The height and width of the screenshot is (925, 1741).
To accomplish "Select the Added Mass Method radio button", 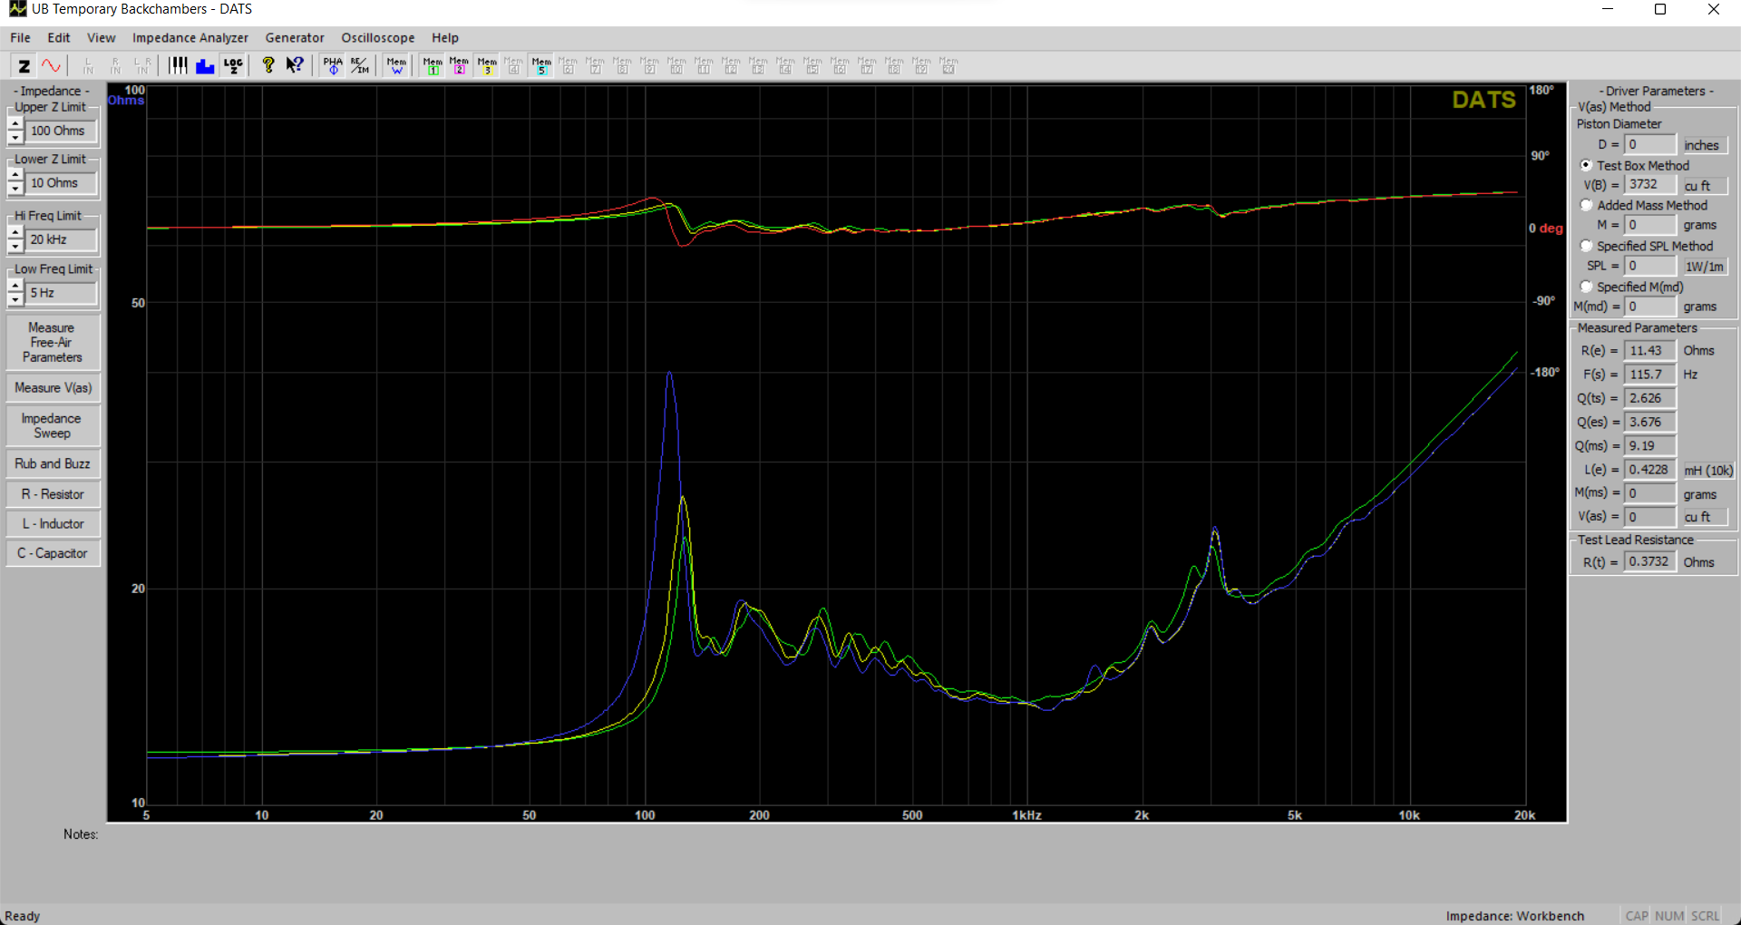I will tap(1586, 205).
